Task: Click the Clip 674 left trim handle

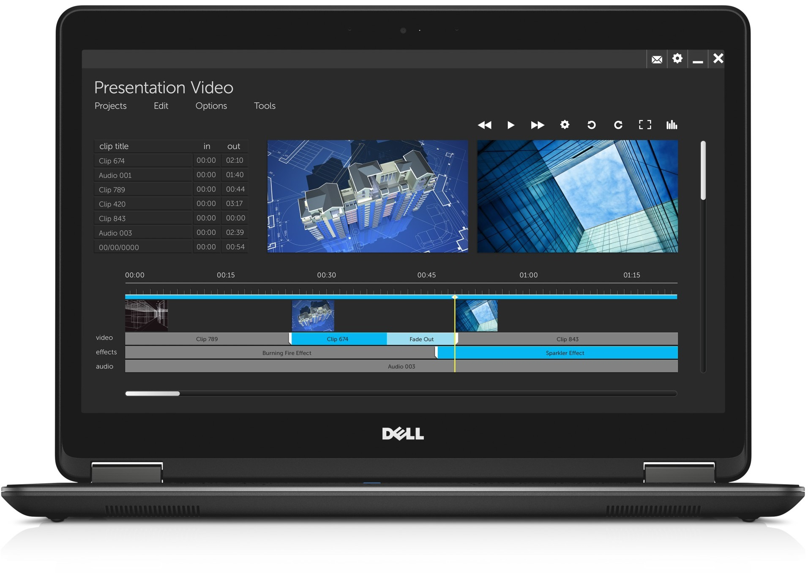Action: click(290, 338)
